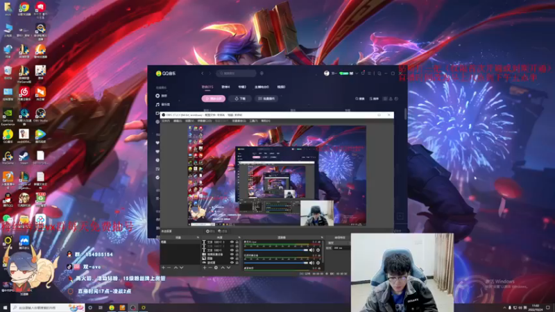This screenshot has height=312, width=555.
Task: Hide the image source in OBS
Action: click(x=232, y=258)
